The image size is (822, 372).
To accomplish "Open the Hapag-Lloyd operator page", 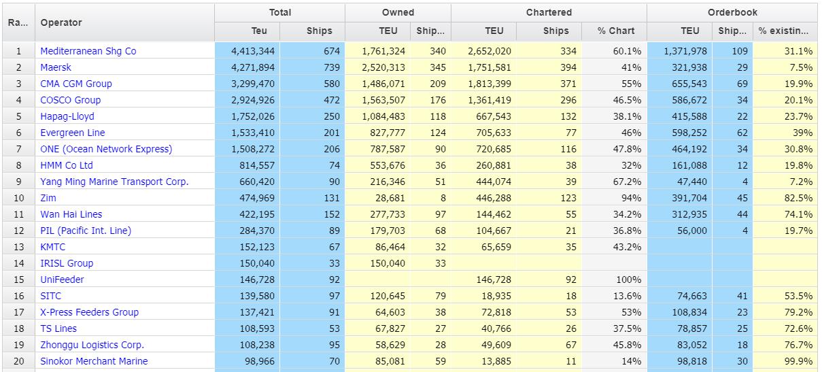I will pos(67,116).
